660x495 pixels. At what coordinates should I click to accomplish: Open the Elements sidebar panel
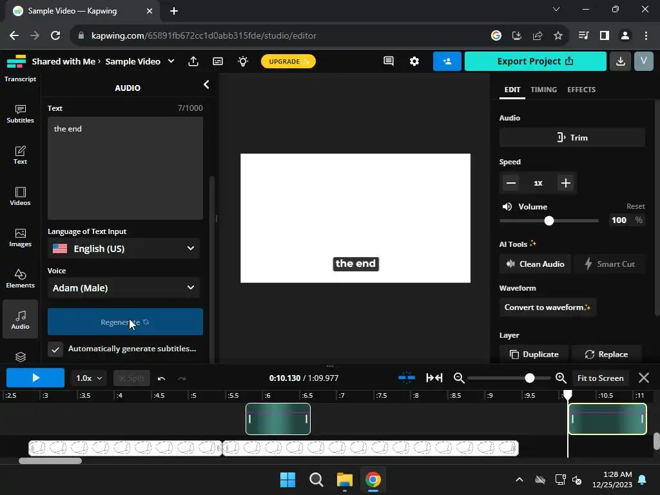[x=20, y=278]
